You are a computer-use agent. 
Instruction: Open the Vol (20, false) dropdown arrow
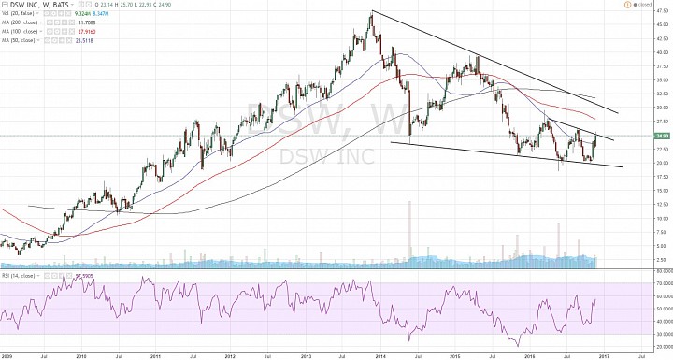point(37,13)
